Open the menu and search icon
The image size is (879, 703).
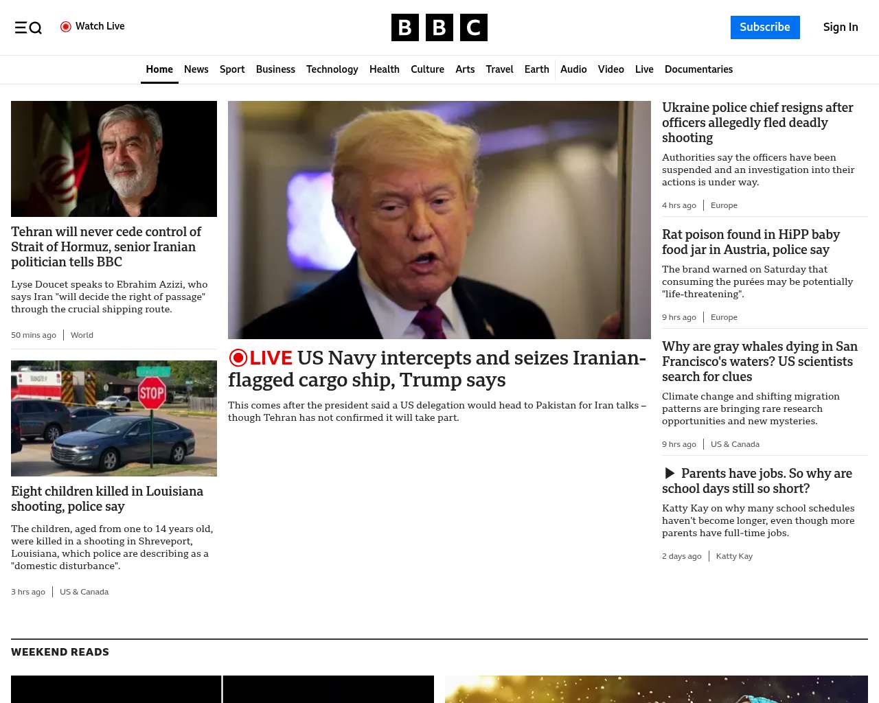28,27
